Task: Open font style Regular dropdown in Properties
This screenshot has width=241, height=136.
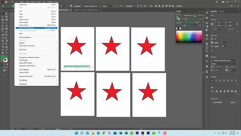Action: [237, 64]
